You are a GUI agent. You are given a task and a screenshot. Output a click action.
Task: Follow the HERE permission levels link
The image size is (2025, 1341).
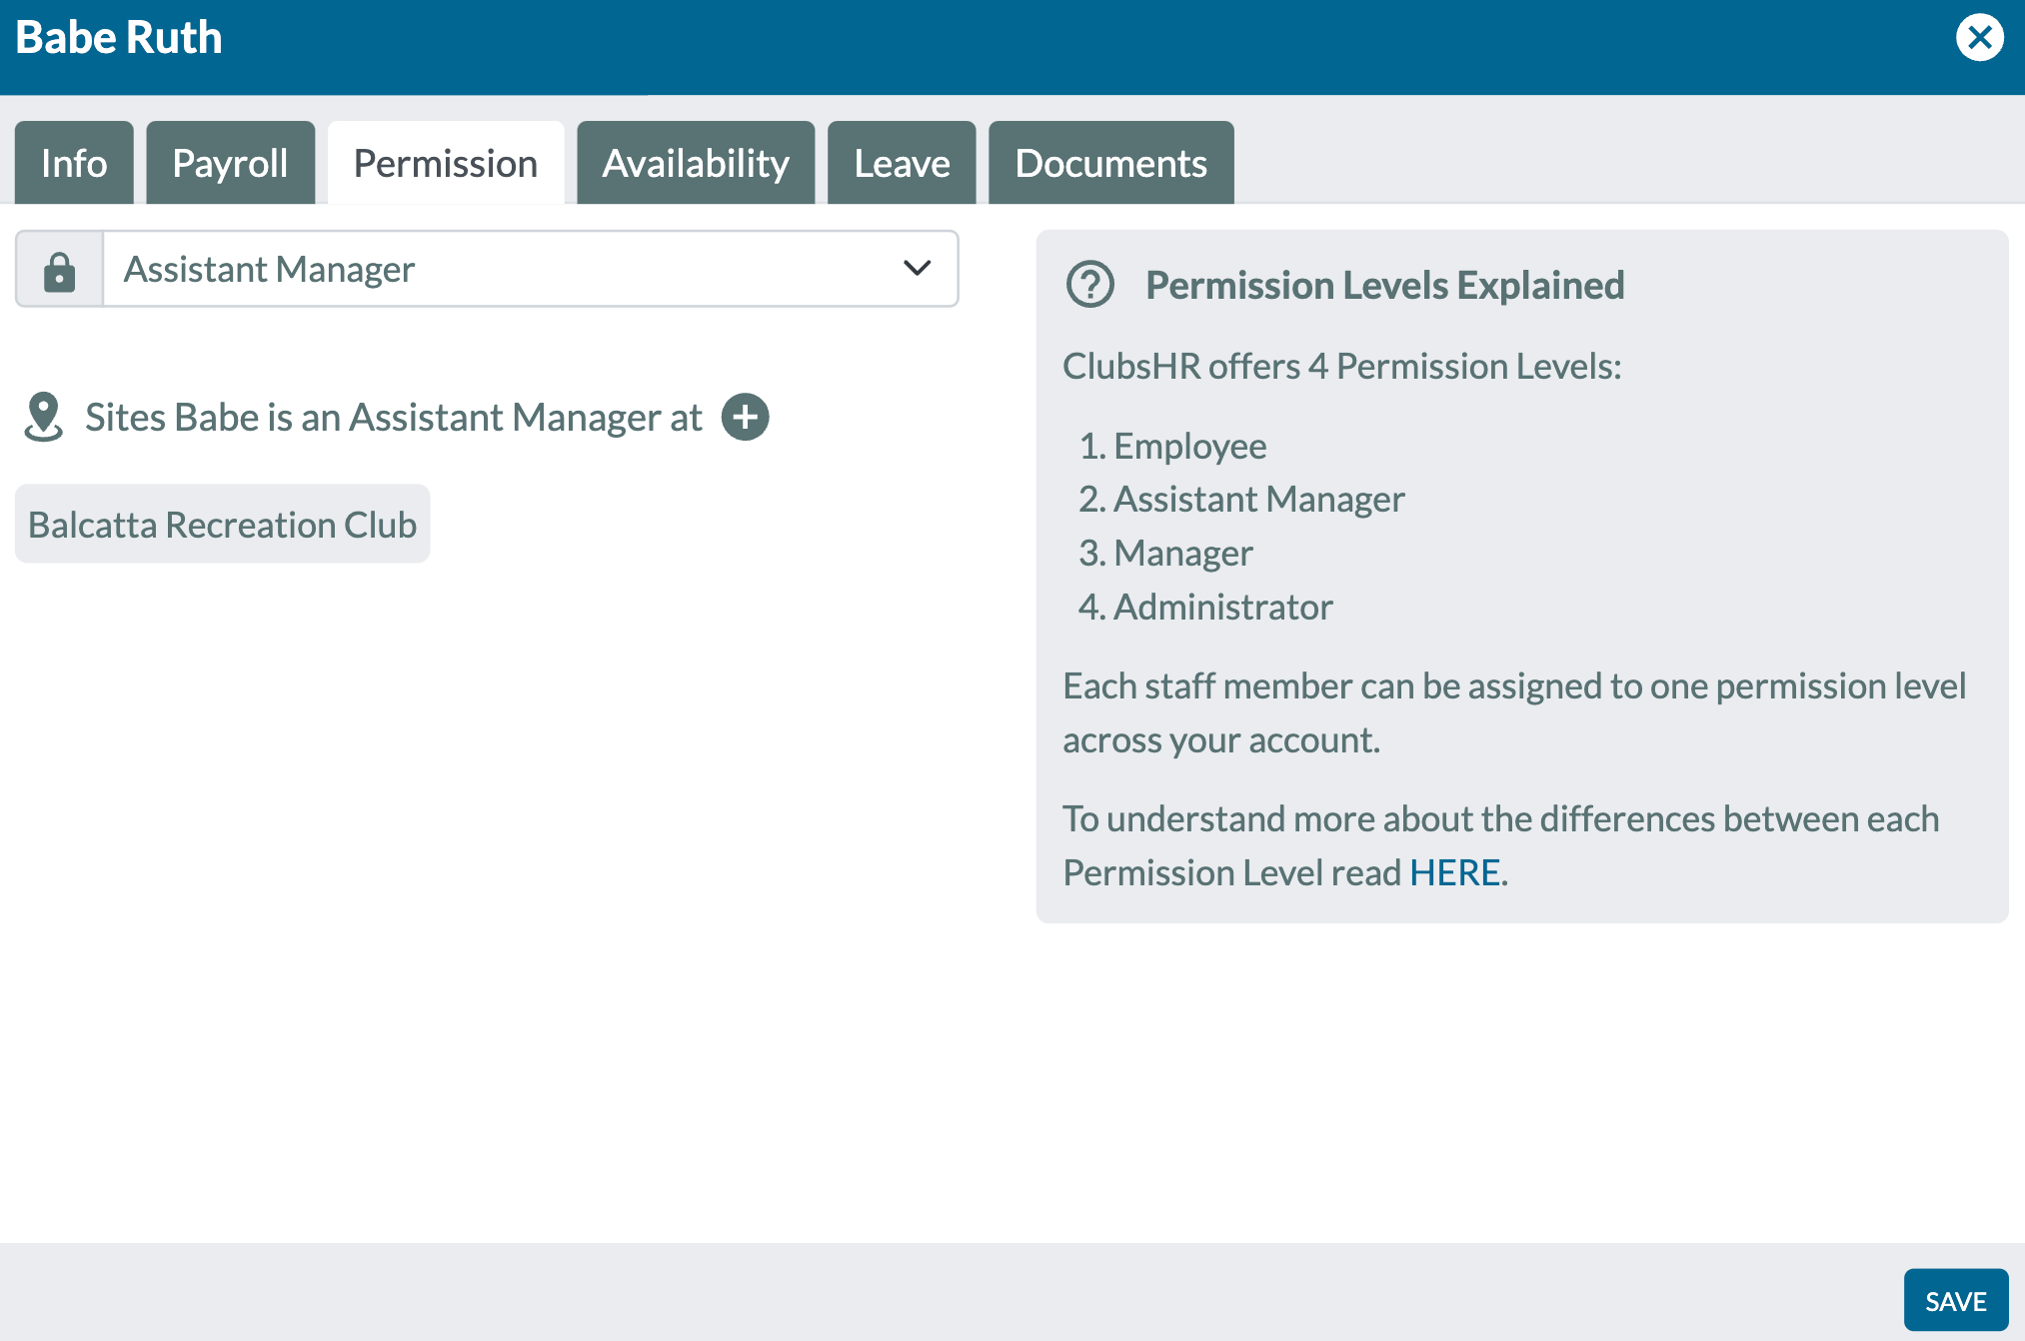pos(1454,872)
